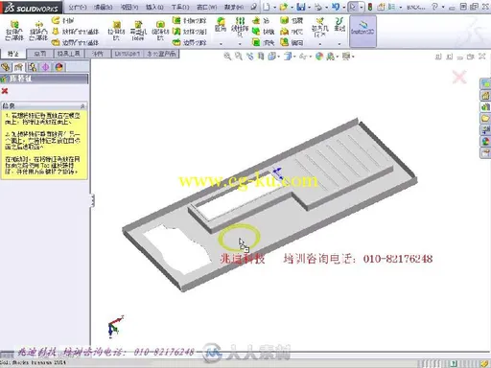Expand the Open file dropdown arrow
The image size is (491, 368).
pyautogui.click(x=292, y=7)
